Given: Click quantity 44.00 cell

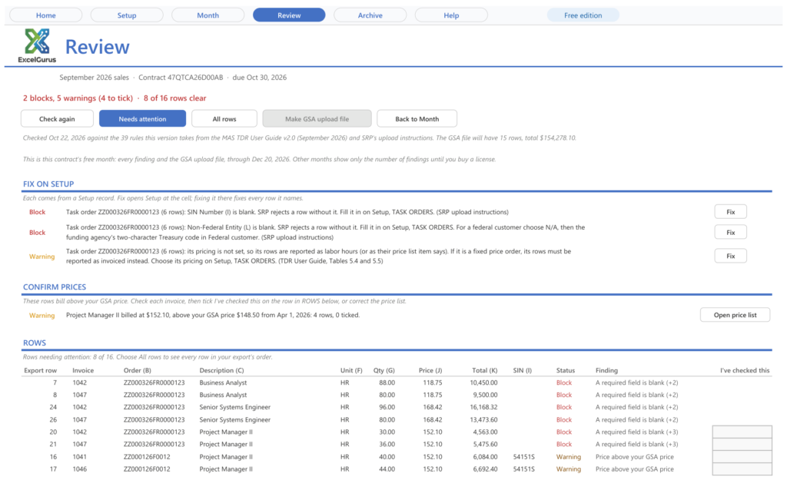Looking at the screenshot, I should coord(387,469).
